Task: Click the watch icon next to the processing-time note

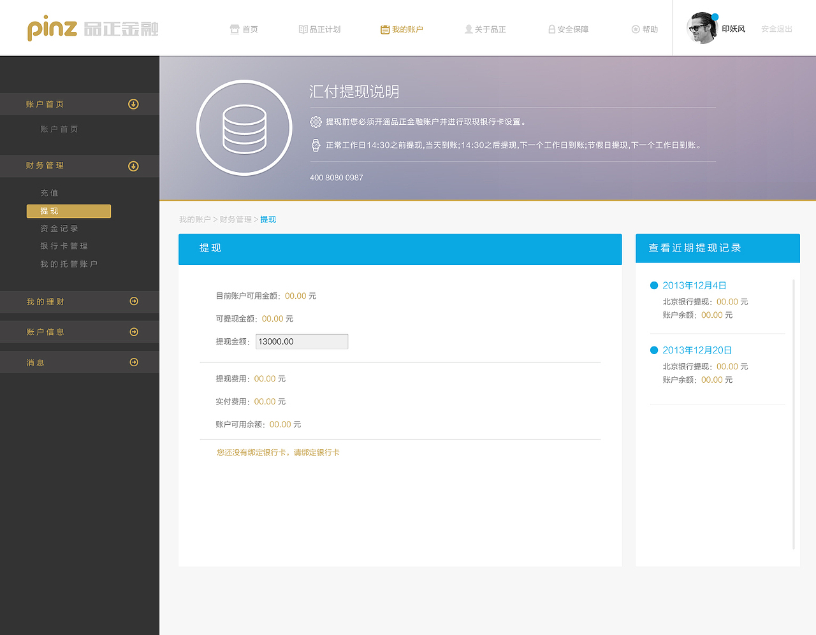Action: (x=315, y=145)
